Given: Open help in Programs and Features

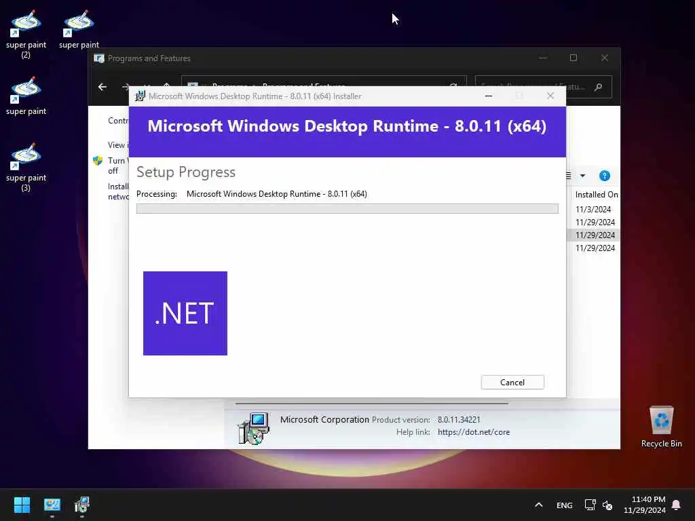Looking at the screenshot, I should click(x=604, y=176).
